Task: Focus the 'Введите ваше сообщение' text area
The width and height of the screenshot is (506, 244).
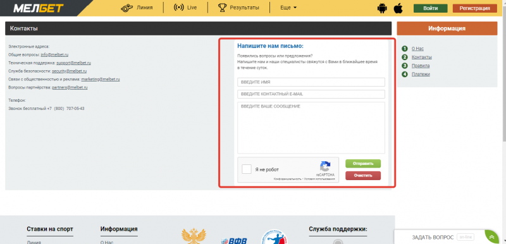Action: tap(311, 128)
